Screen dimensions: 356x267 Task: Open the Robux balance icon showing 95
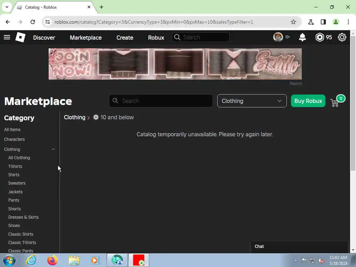point(319,37)
